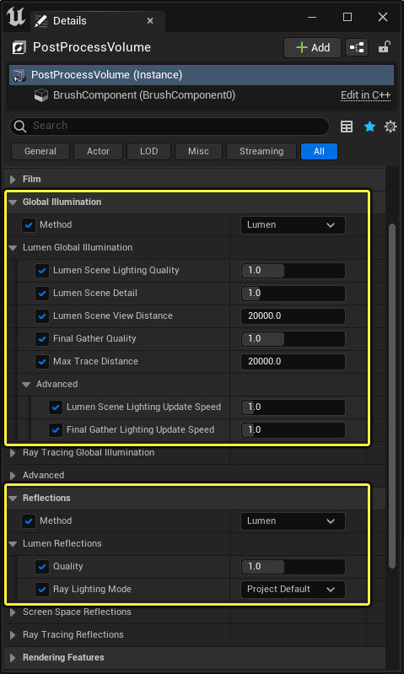Screen dimensions: 404x674
Task: Uncheck Reflections Method override
Action: click(x=29, y=521)
